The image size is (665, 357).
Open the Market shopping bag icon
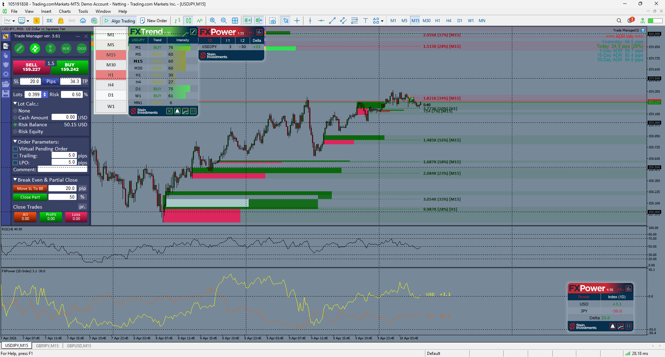point(61,21)
